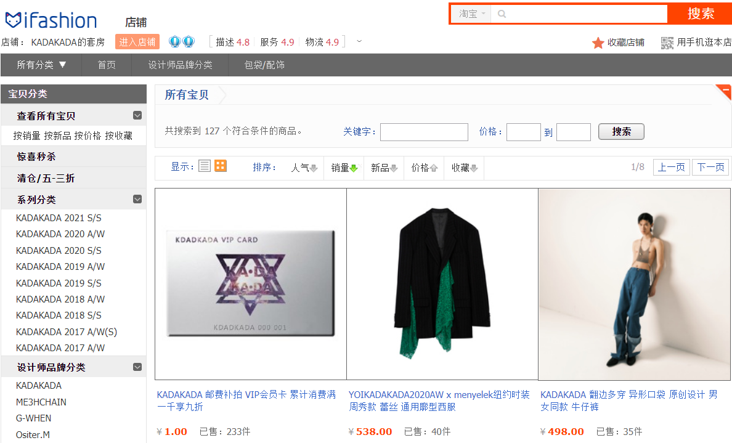Click the 搜索 button in the filter bar
732x443 pixels.
tap(621, 132)
